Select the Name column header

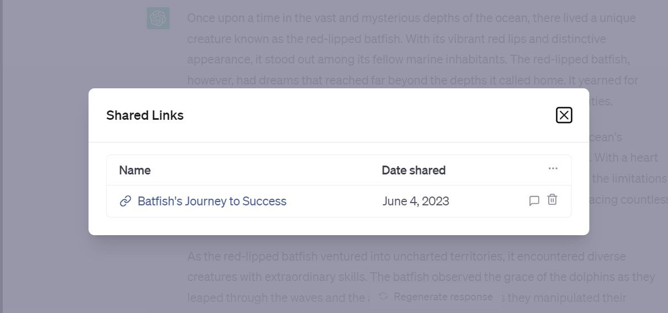tap(135, 170)
